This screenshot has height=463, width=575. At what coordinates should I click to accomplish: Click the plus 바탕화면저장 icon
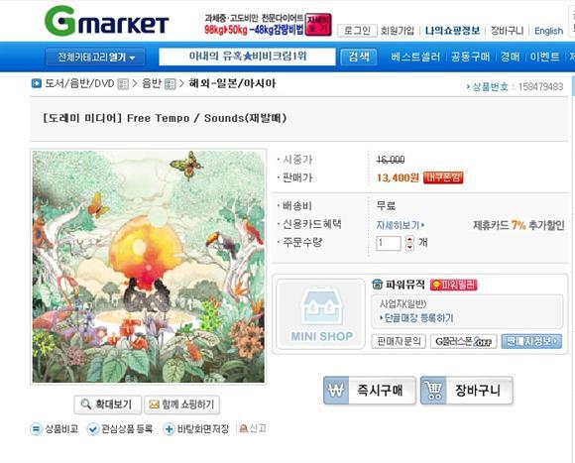click(x=169, y=429)
